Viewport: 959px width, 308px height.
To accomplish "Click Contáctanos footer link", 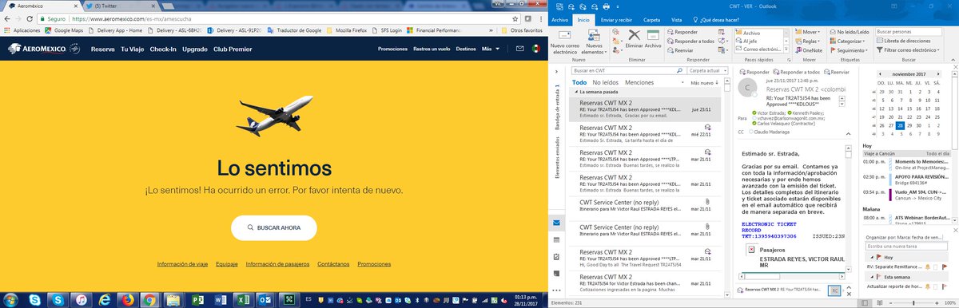I will click(x=333, y=264).
